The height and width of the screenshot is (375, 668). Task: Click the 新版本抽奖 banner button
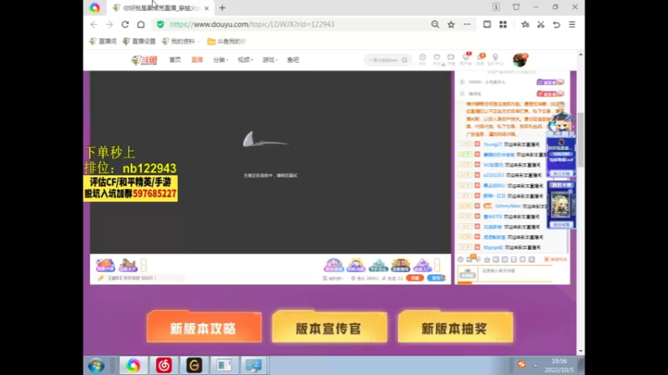455,327
